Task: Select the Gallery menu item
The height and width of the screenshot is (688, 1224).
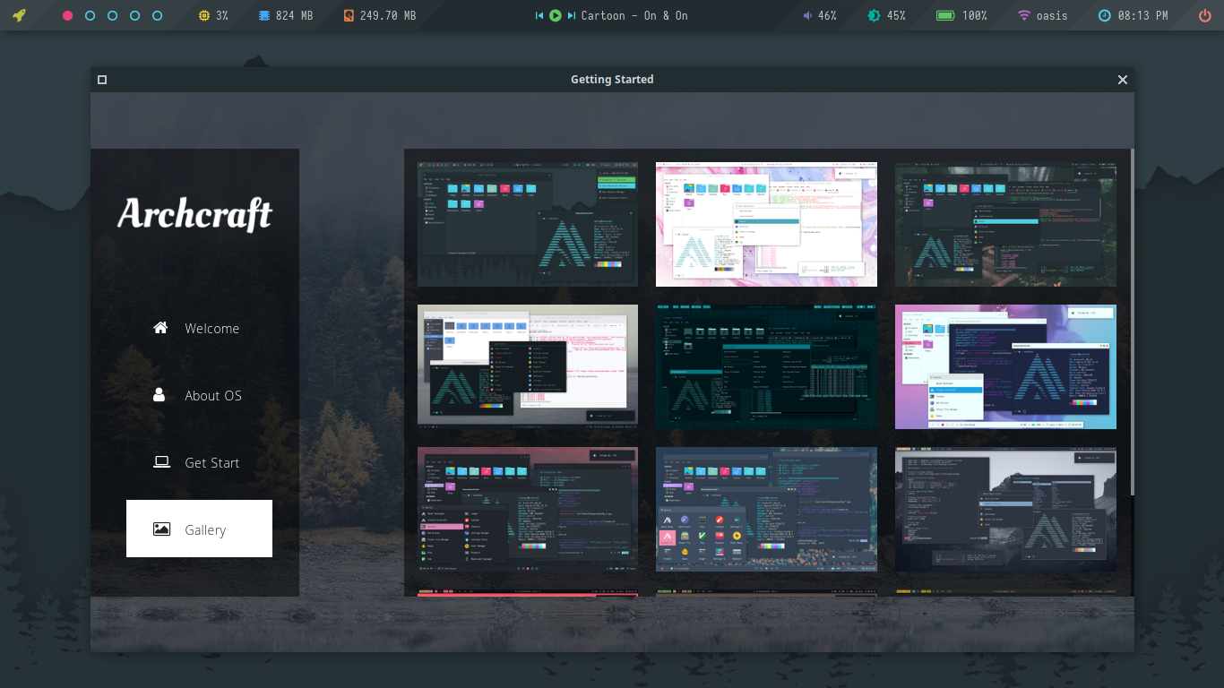Action: click(x=199, y=529)
